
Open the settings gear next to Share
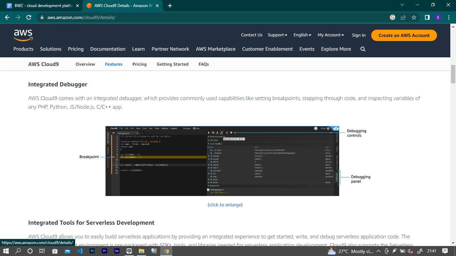click(x=328, y=128)
